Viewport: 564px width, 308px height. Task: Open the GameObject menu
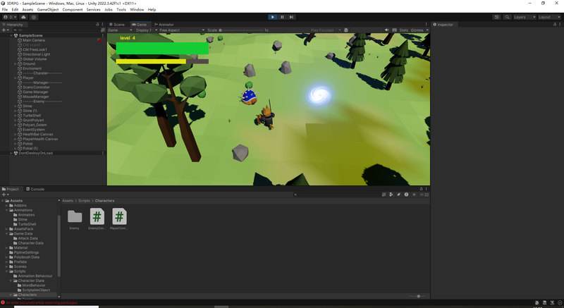tap(48, 10)
